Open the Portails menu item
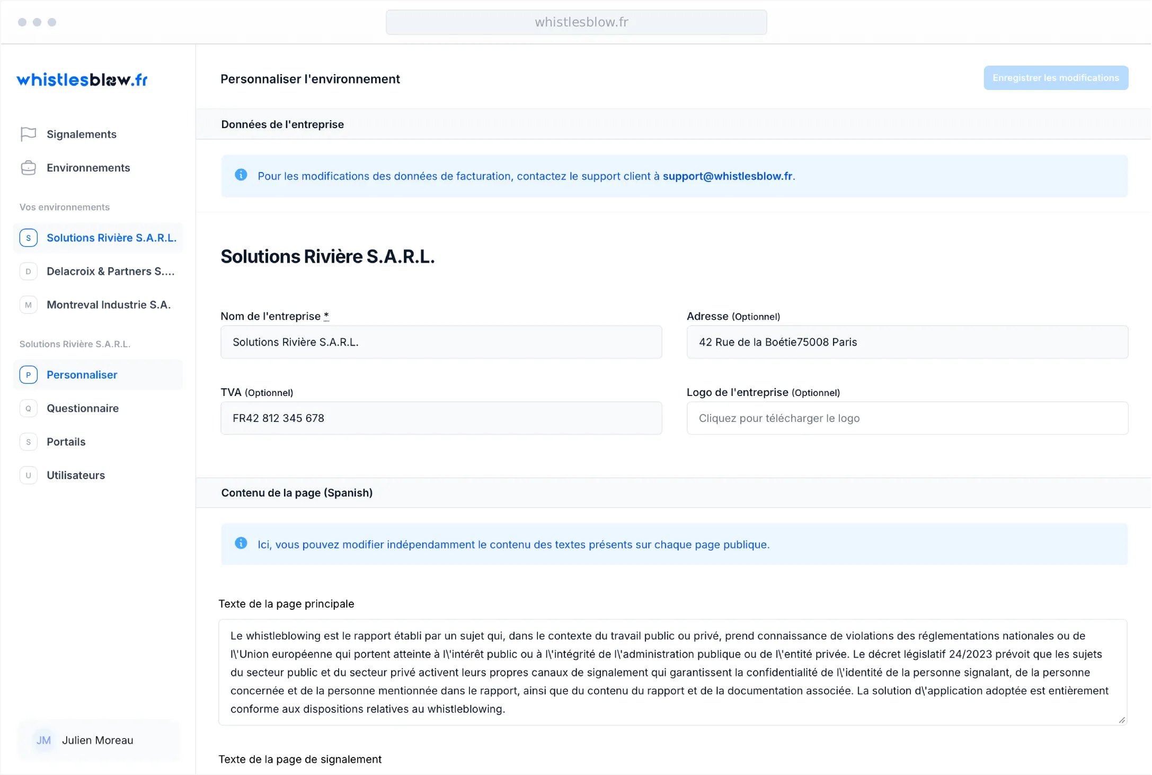 coord(66,441)
